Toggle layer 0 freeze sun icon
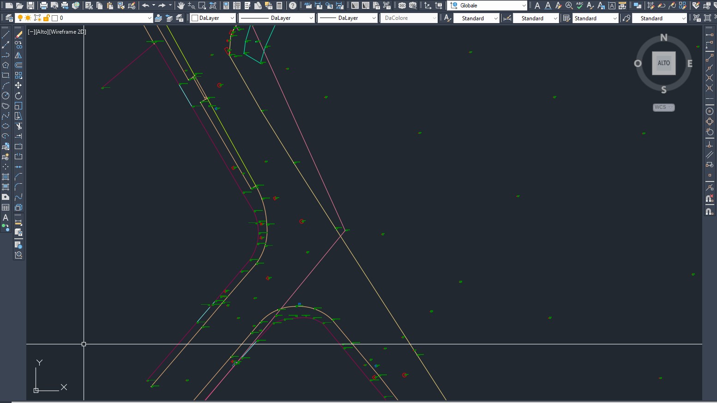 28,18
